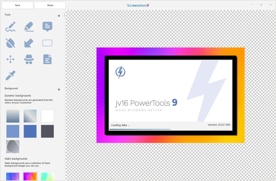
Task: Click the Background section label
Action: pos(11,88)
